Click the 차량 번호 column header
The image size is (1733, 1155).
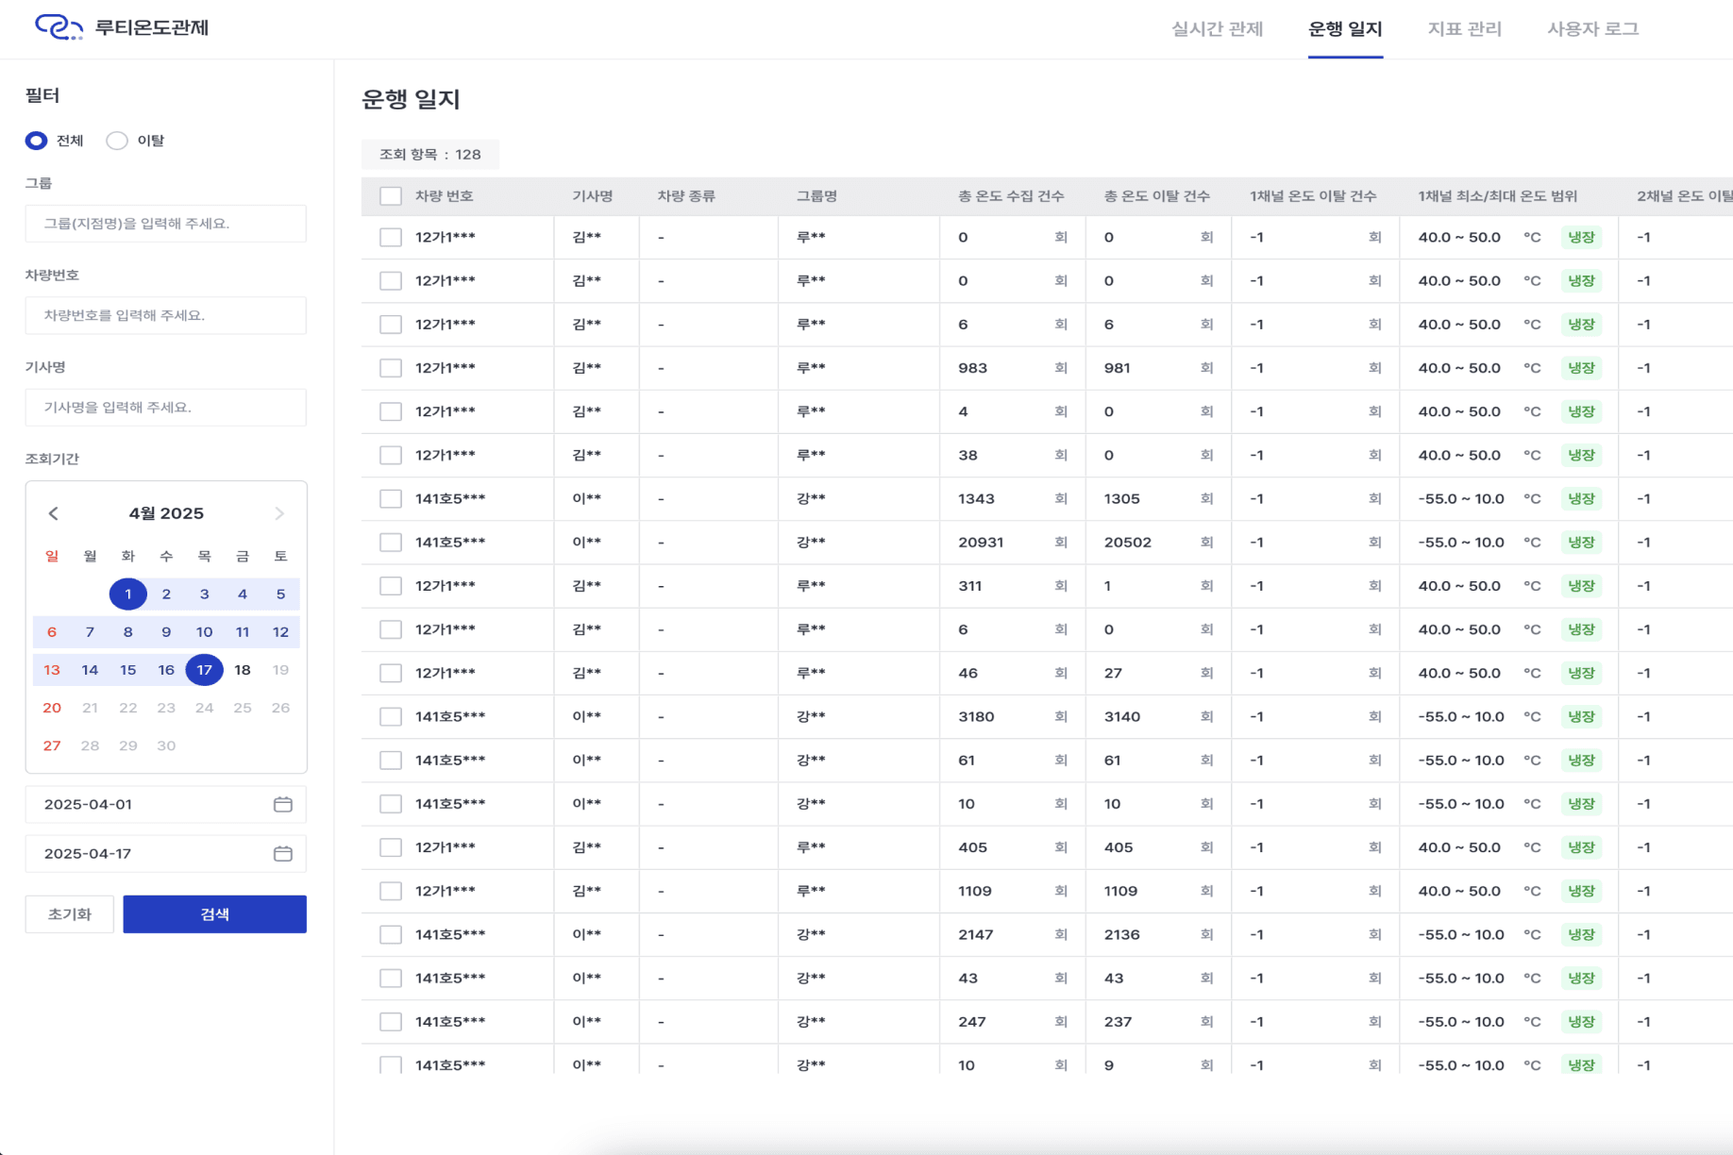point(445,196)
